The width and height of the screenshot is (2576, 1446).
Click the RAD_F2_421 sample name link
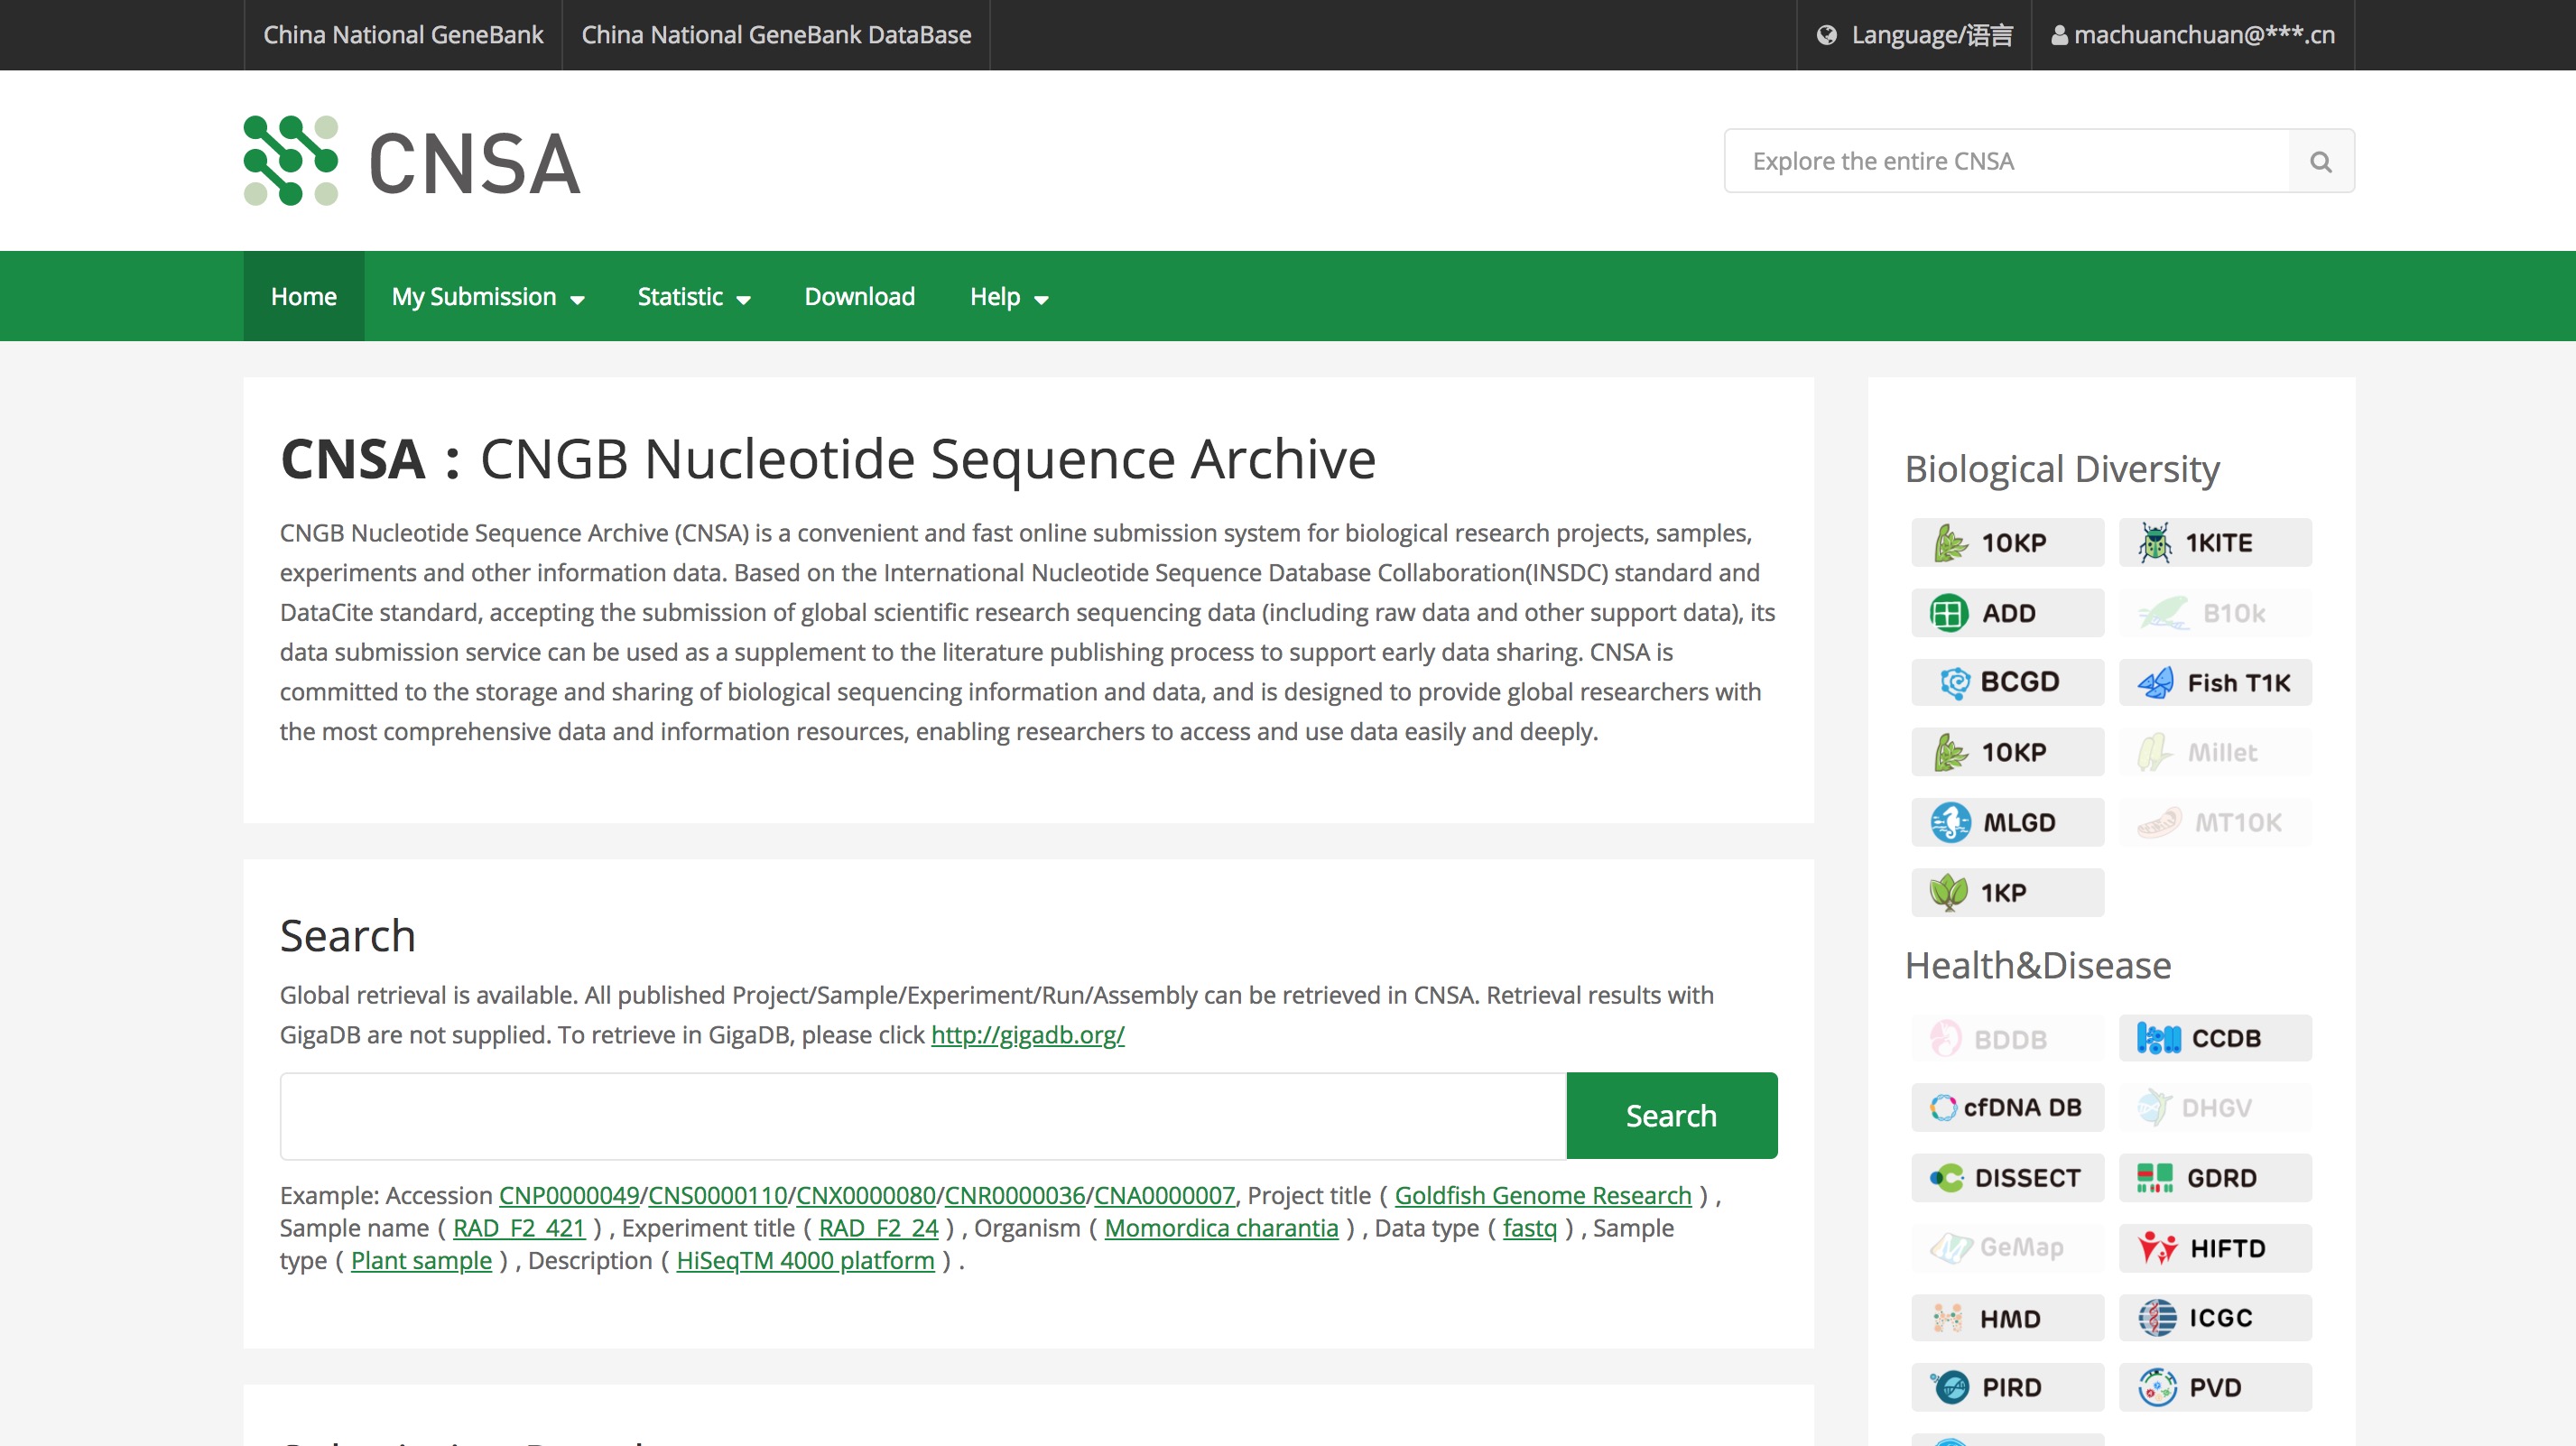(519, 1228)
